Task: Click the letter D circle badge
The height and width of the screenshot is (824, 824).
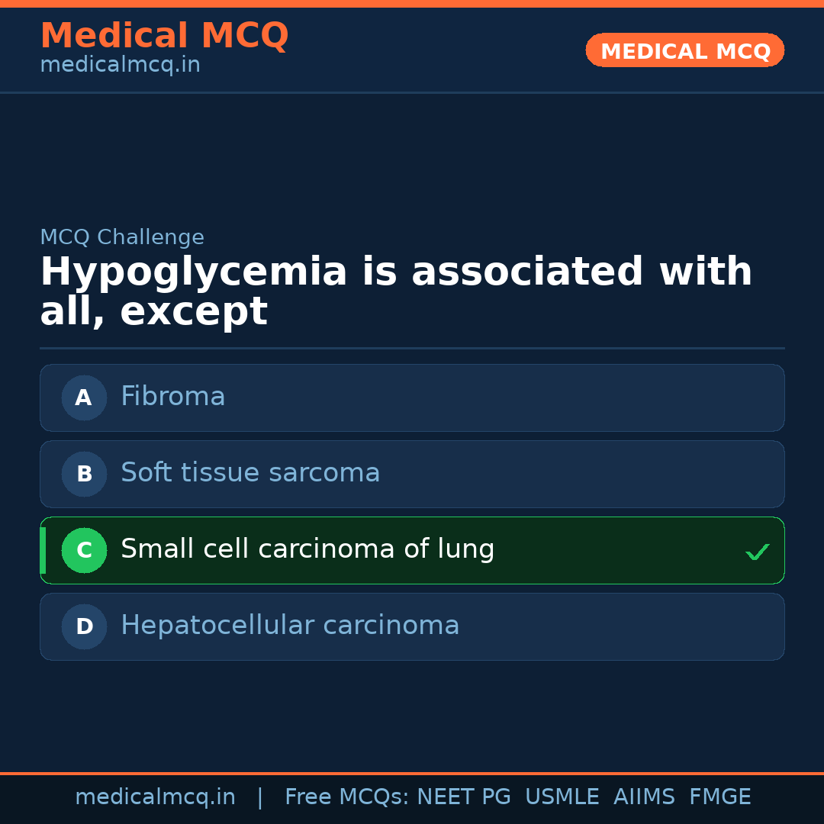Action: (x=84, y=626)
